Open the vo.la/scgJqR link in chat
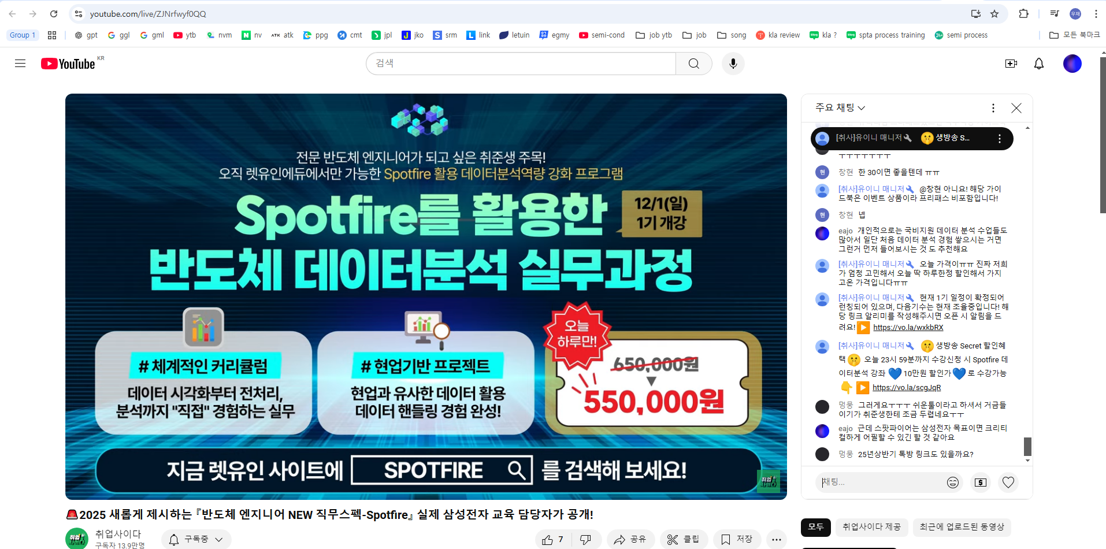 [906, 388]
